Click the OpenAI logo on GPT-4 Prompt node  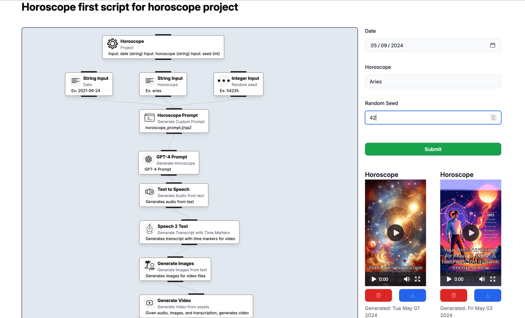[x=149, y=159]
